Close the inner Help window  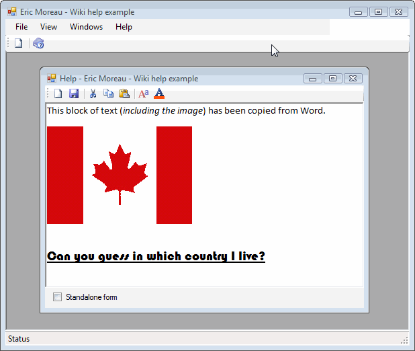(353, 79)
